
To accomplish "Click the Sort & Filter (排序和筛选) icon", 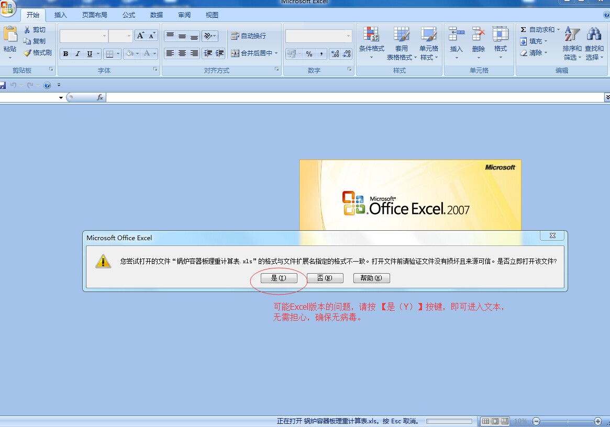I will pyautogui.click(x=572, y=39).
